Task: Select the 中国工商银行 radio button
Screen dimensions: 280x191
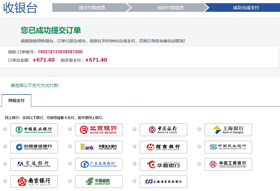Action: (199, 164)
